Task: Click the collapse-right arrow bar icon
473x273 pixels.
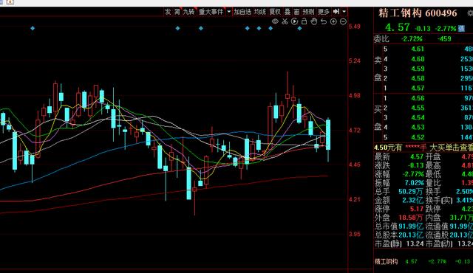Action: pos(336,12)
